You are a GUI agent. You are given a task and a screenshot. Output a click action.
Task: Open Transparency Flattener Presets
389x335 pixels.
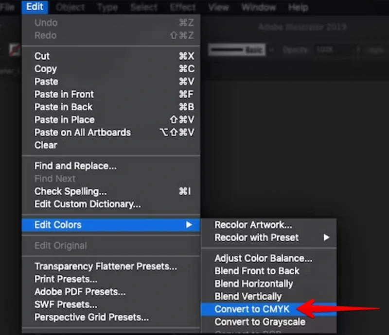pos(106,267)
